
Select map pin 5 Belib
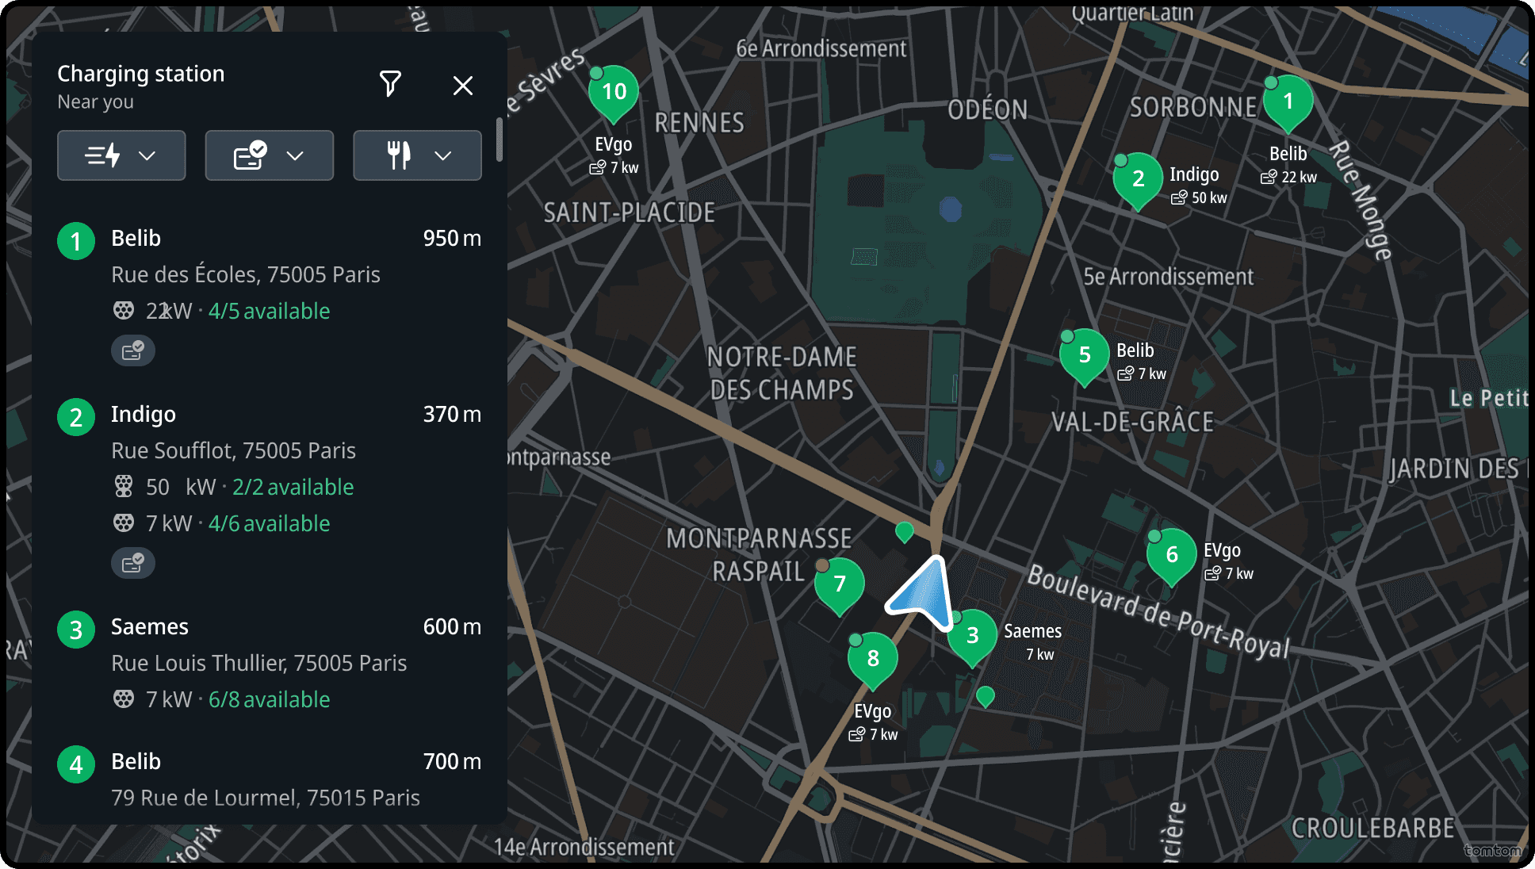1084,355
